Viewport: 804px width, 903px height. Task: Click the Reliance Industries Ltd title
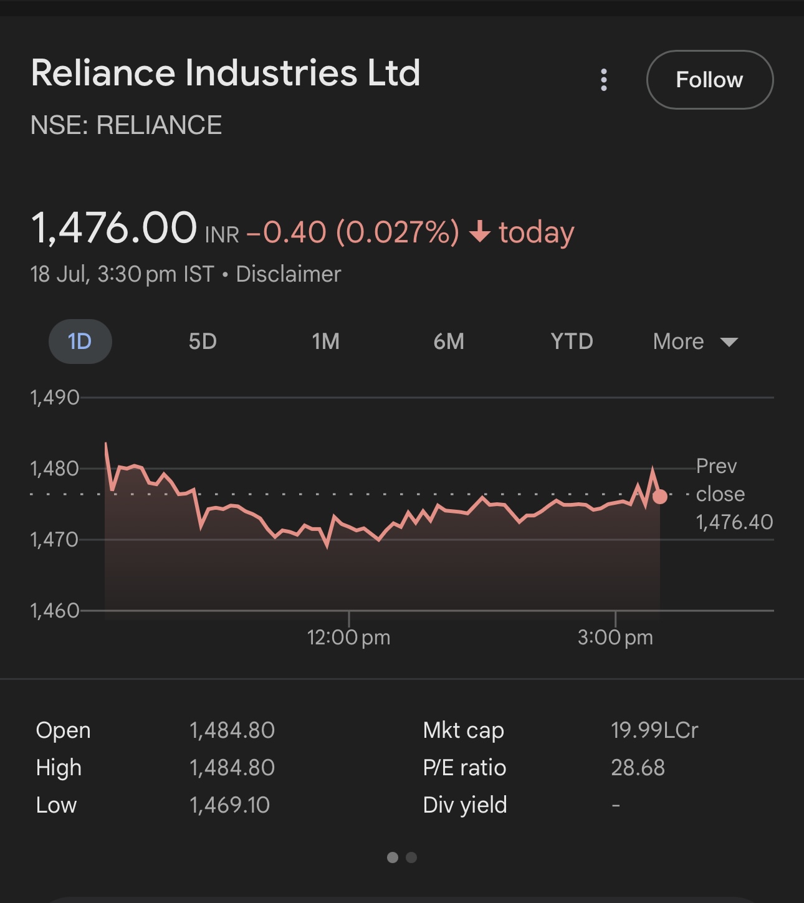(226, 73)
